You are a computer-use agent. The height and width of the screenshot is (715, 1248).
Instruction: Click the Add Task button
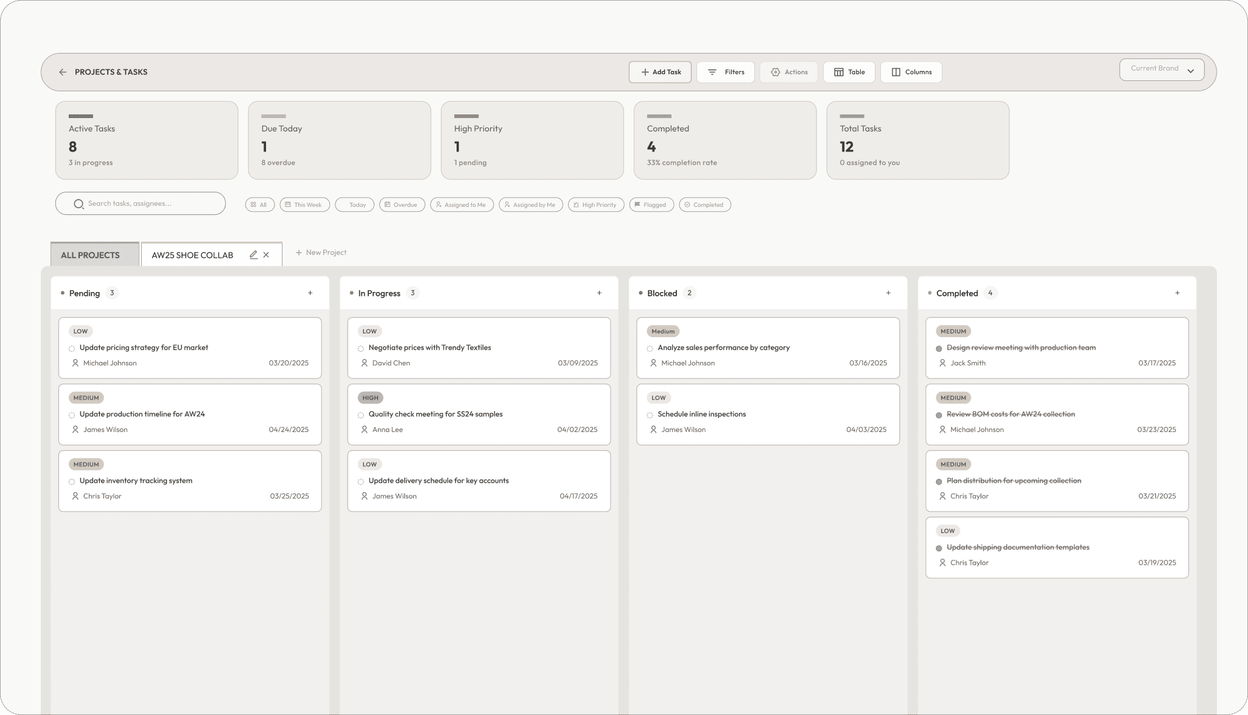[x=660, y=72]
